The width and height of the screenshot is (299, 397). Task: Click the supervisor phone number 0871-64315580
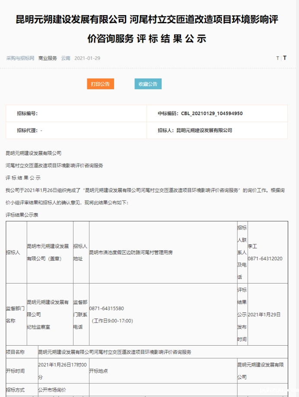tap(107, 309)
